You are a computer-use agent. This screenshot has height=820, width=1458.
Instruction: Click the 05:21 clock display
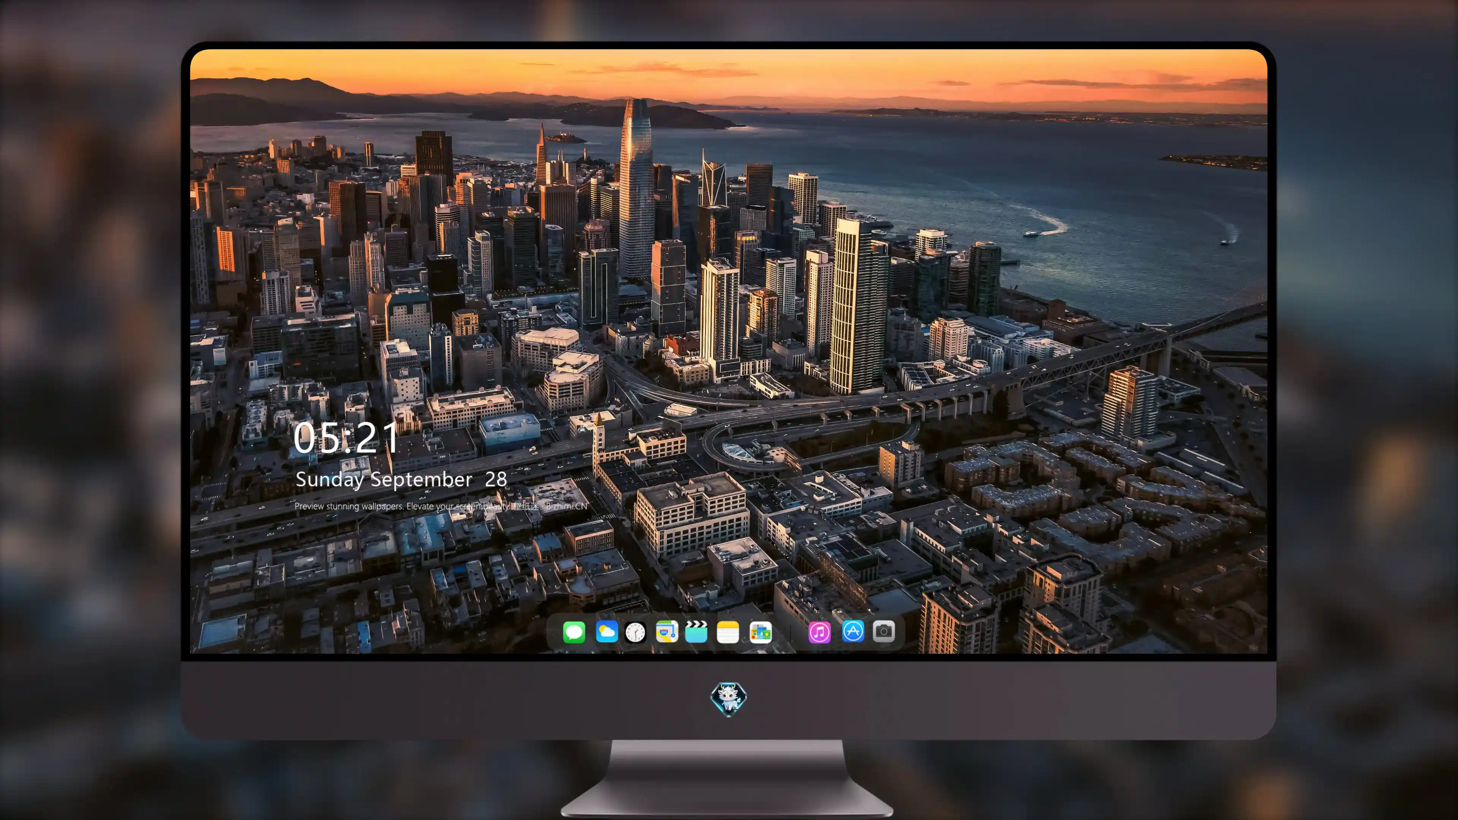pyautogui.click(x=346, y=438)
